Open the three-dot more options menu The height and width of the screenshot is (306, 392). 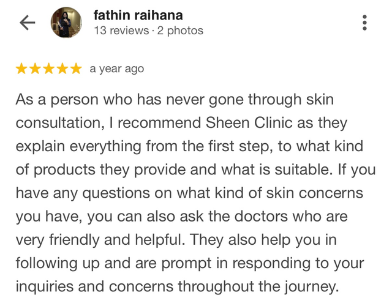pyautogui.click(x=364, y=23)
